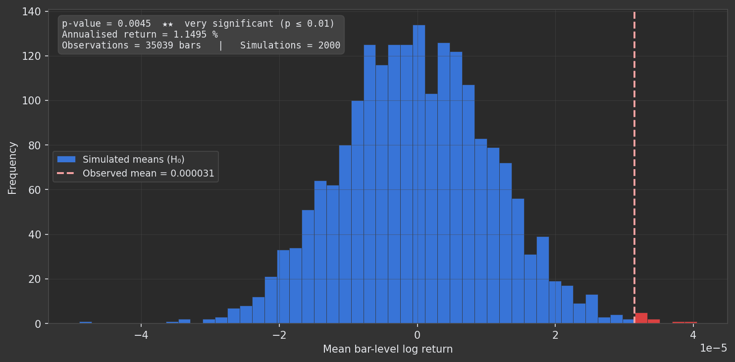Click the 'Annualised return = 1.1495 %' text
This screenshot has width=735, height=362.
point(140,35)
